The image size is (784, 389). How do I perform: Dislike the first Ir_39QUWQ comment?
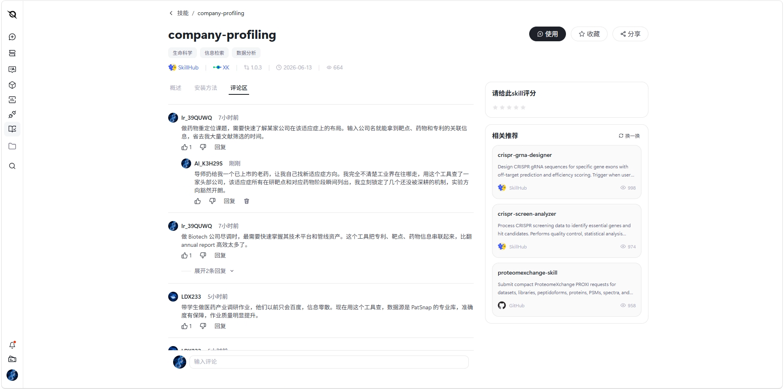(x=203, y=147)
